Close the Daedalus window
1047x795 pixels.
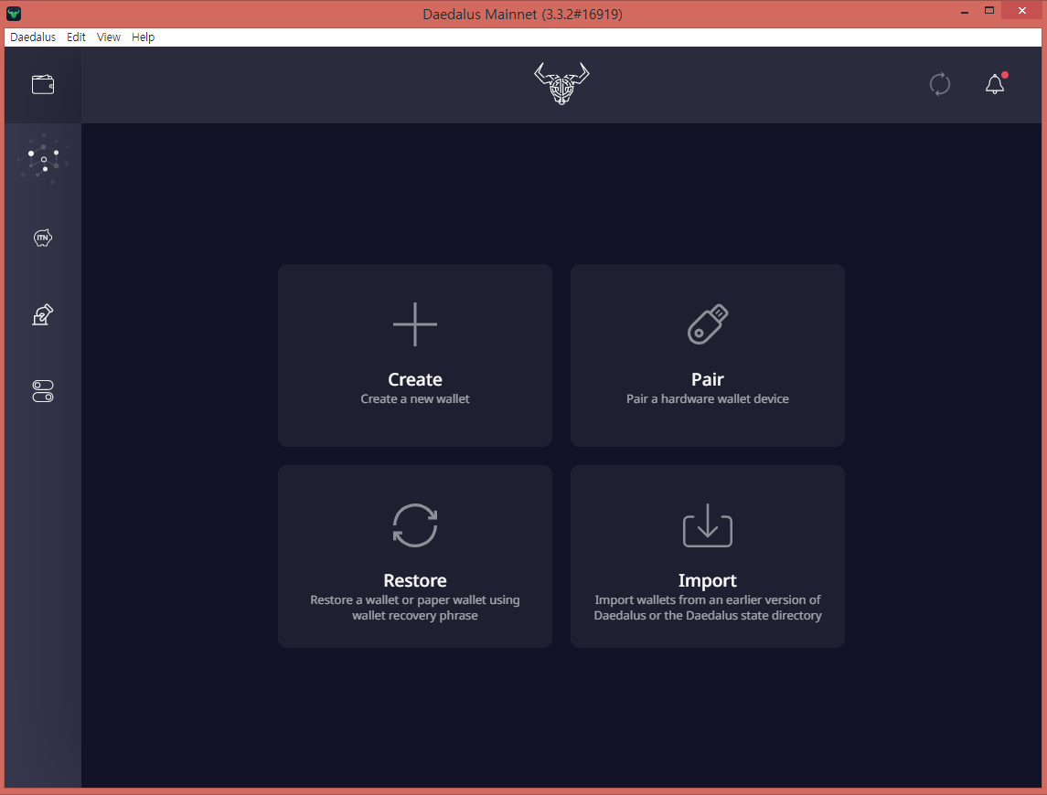tap(1022, 11)
